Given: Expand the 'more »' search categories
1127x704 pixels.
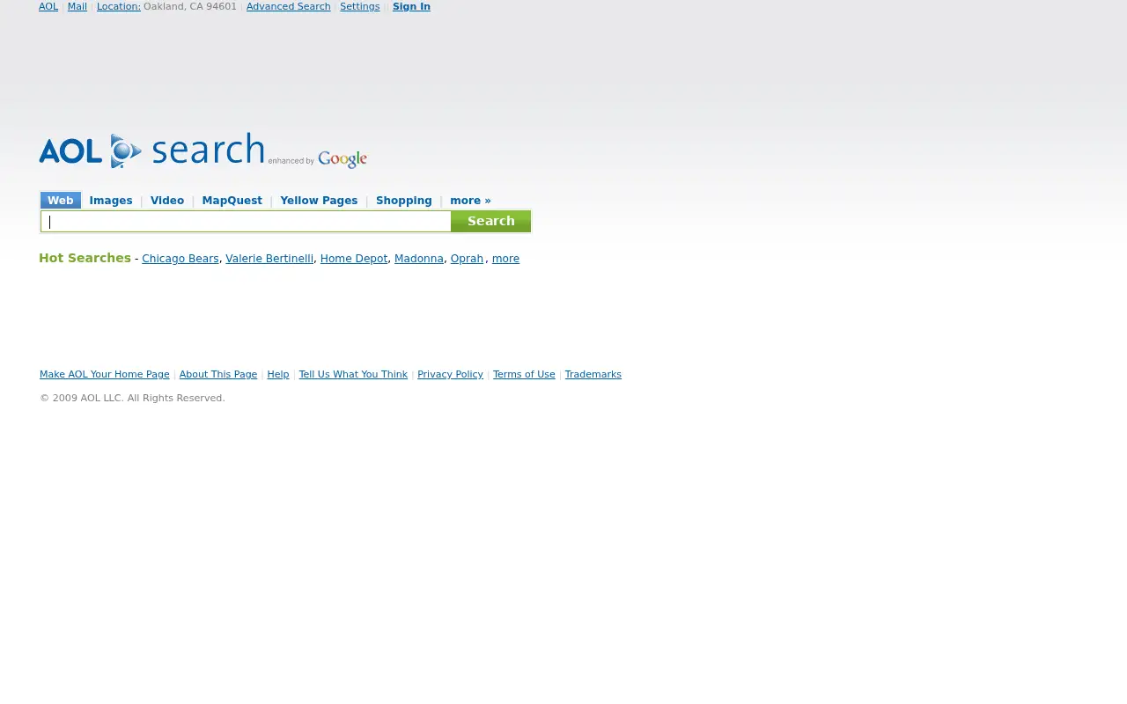Looking at the screenshot, I should (470, 201).
